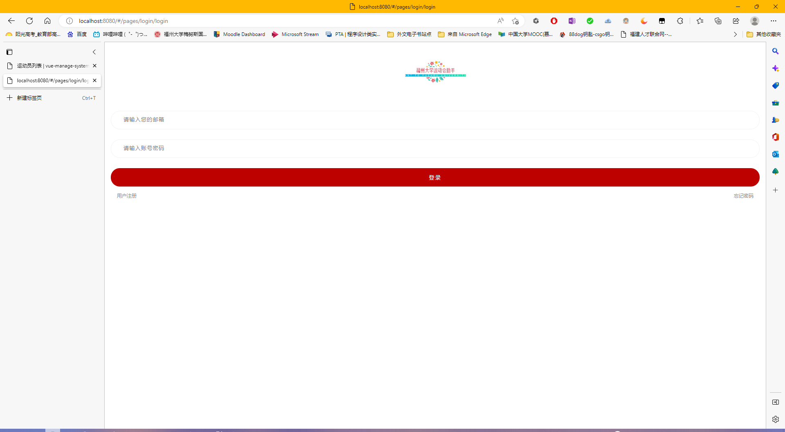This screenshot has height=432, width=785.
Task: Open the user profile menu
Action: (x=755, y=21)
